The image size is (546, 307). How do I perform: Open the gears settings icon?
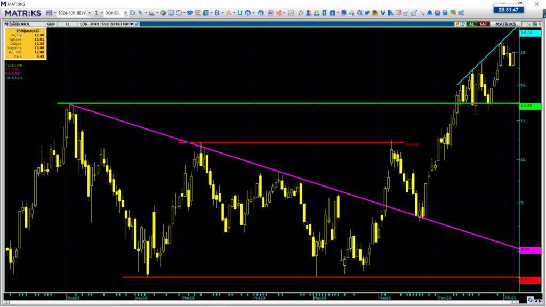[461, 13]
